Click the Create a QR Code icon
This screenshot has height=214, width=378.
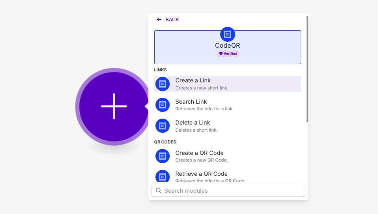pyautogui.click(x=163, y=156)
